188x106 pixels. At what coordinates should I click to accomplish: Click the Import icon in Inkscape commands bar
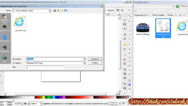(x=125, y=34)
